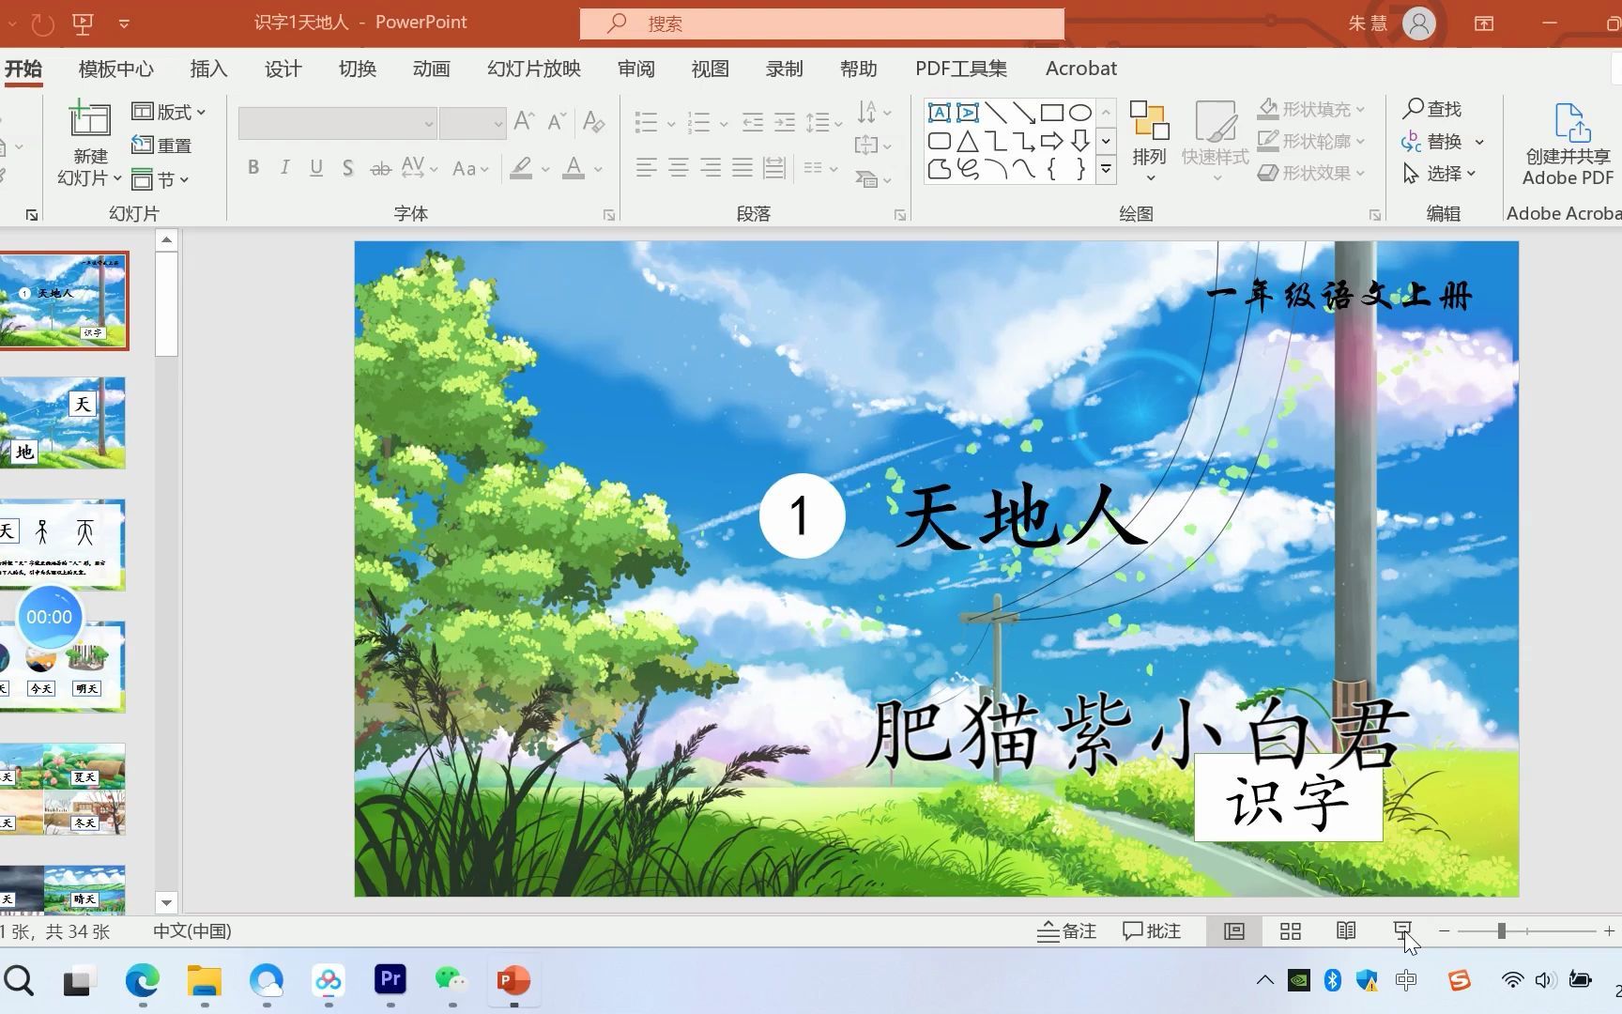Open the Arrange tool
The width and height of the screenshot is (1622, 1014).
pos(1149,141)
